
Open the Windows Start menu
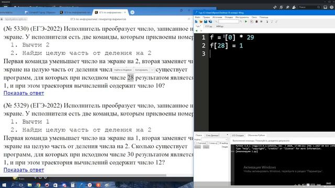click(4, 185)
